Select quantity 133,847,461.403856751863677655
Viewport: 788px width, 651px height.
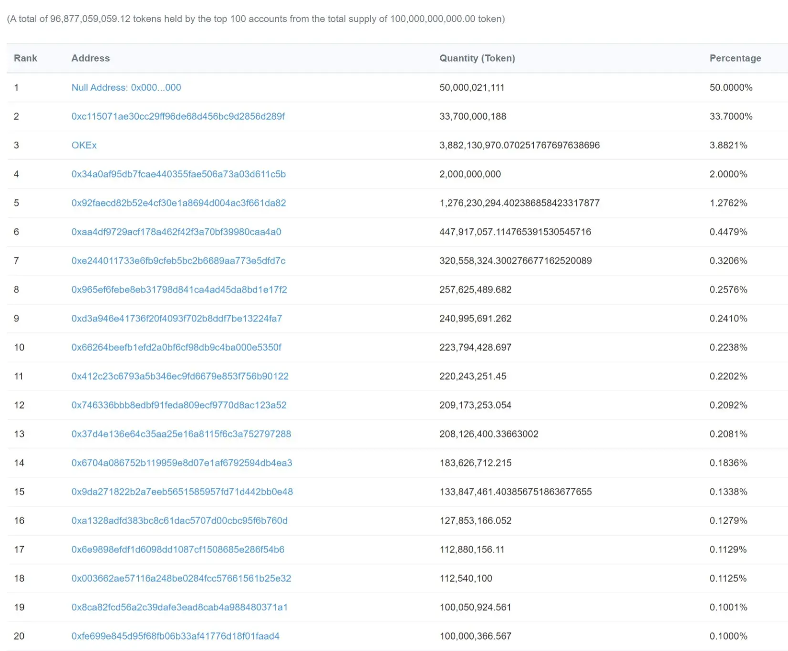516,492
